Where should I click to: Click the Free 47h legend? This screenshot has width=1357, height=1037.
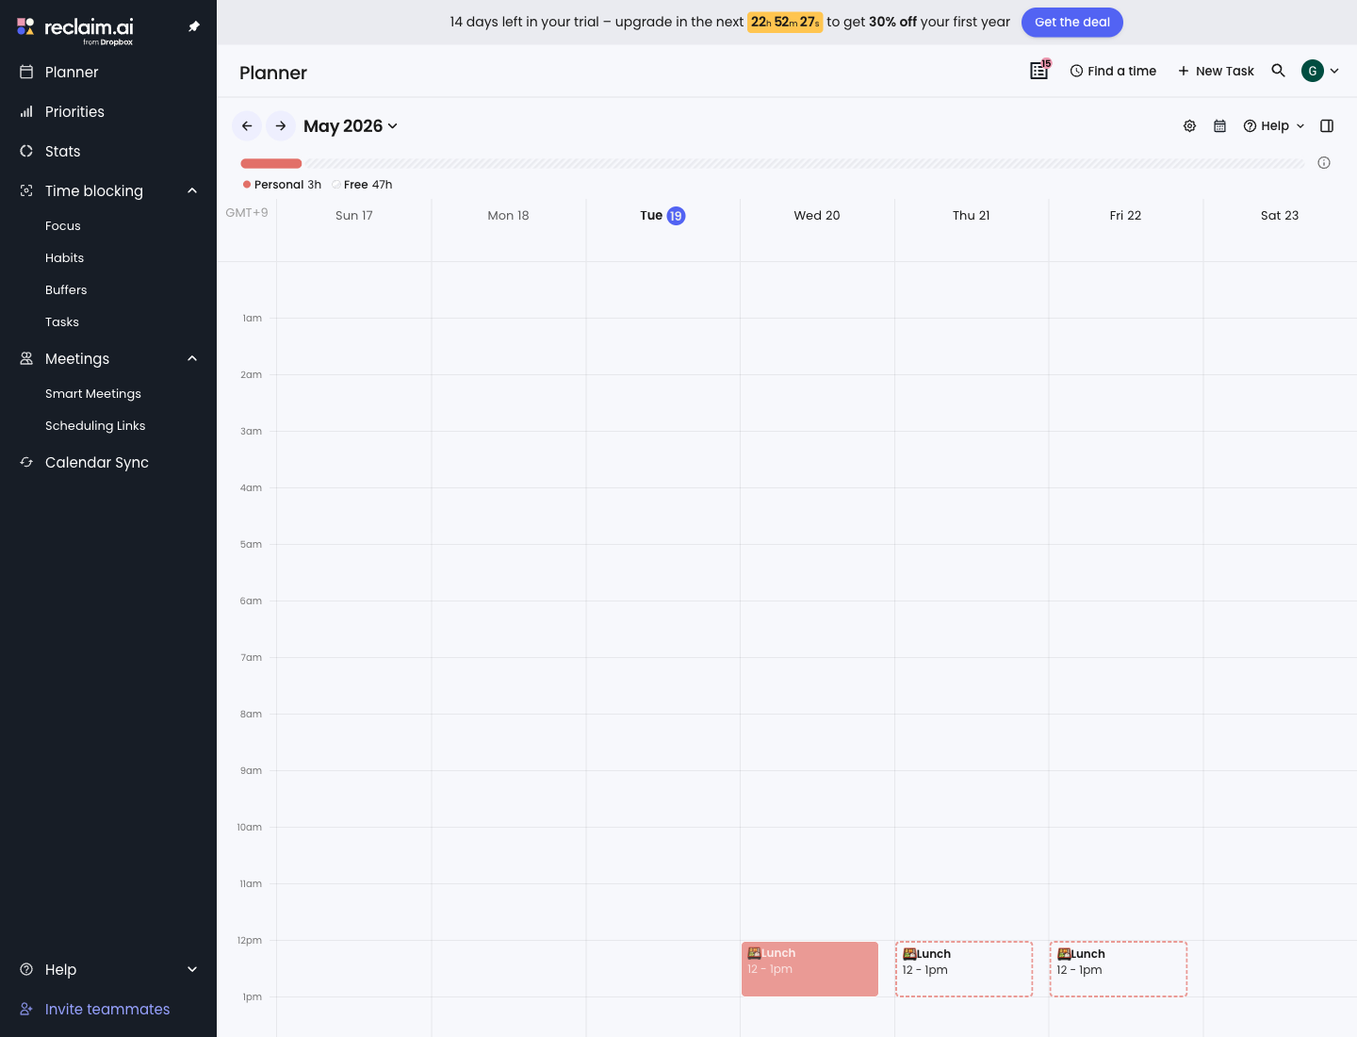[x=362, y=185]
